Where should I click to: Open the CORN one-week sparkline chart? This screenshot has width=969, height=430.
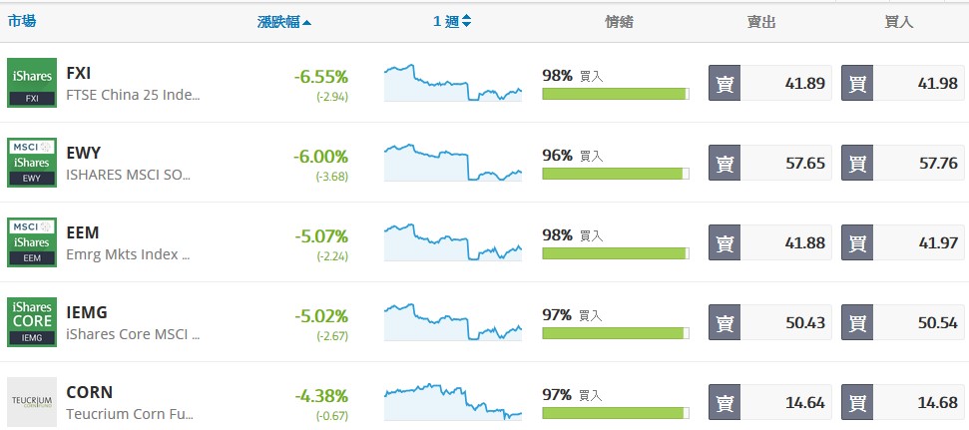453,401
